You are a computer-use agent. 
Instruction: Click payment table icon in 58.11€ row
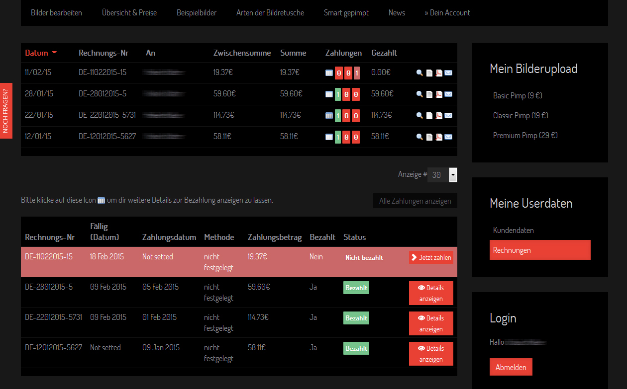pos(329,137)
